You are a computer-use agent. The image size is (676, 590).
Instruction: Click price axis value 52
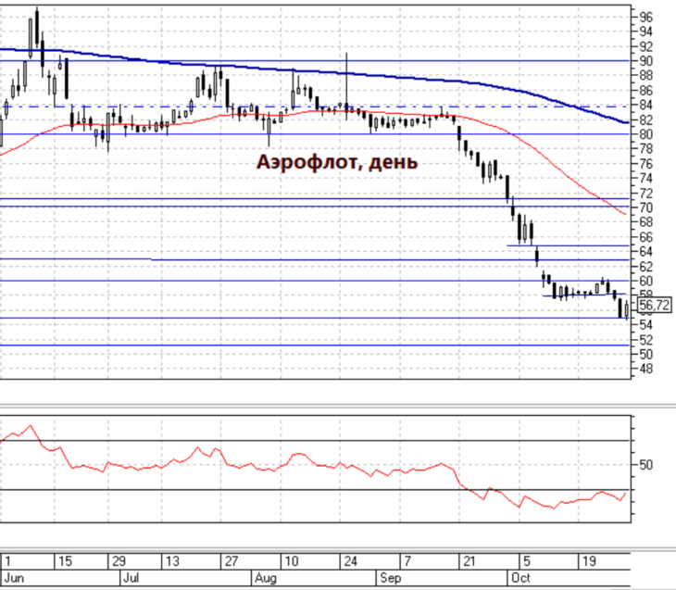tap(645, 340)
